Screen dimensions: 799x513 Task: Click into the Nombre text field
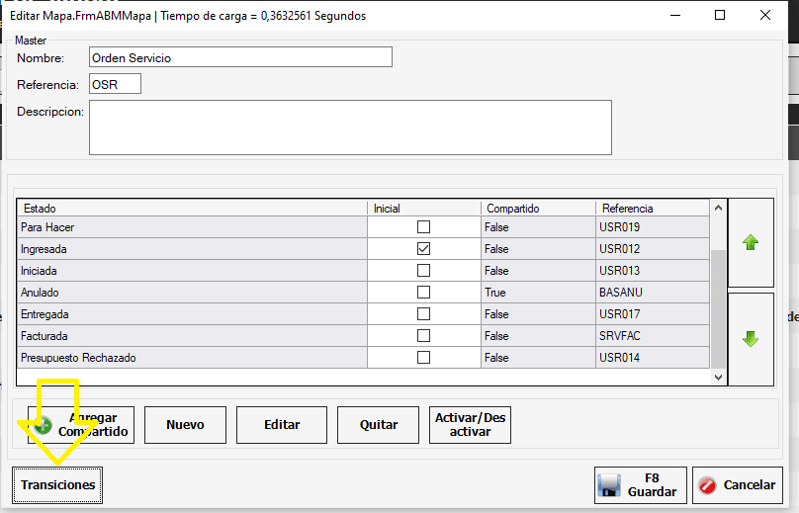tap(240, 57)
